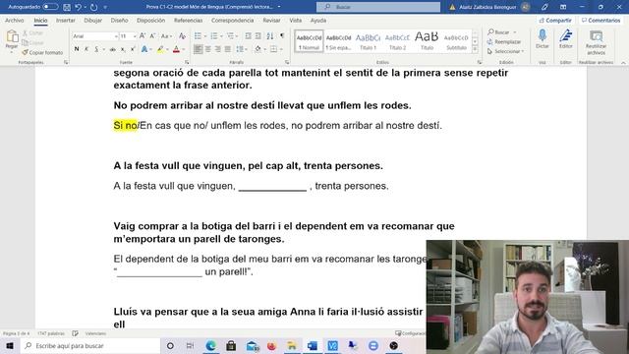Toggle italic K formatting
Screen dimensions: 629x354
86,49
